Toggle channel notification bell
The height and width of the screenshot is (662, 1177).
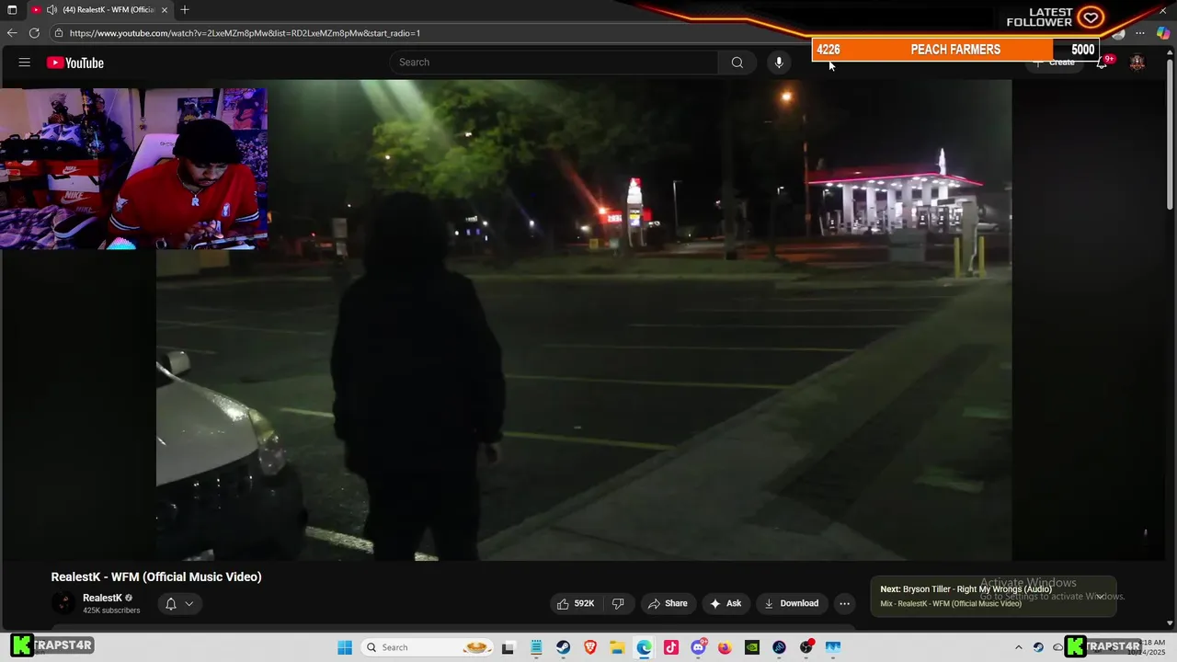click(170, 604)
